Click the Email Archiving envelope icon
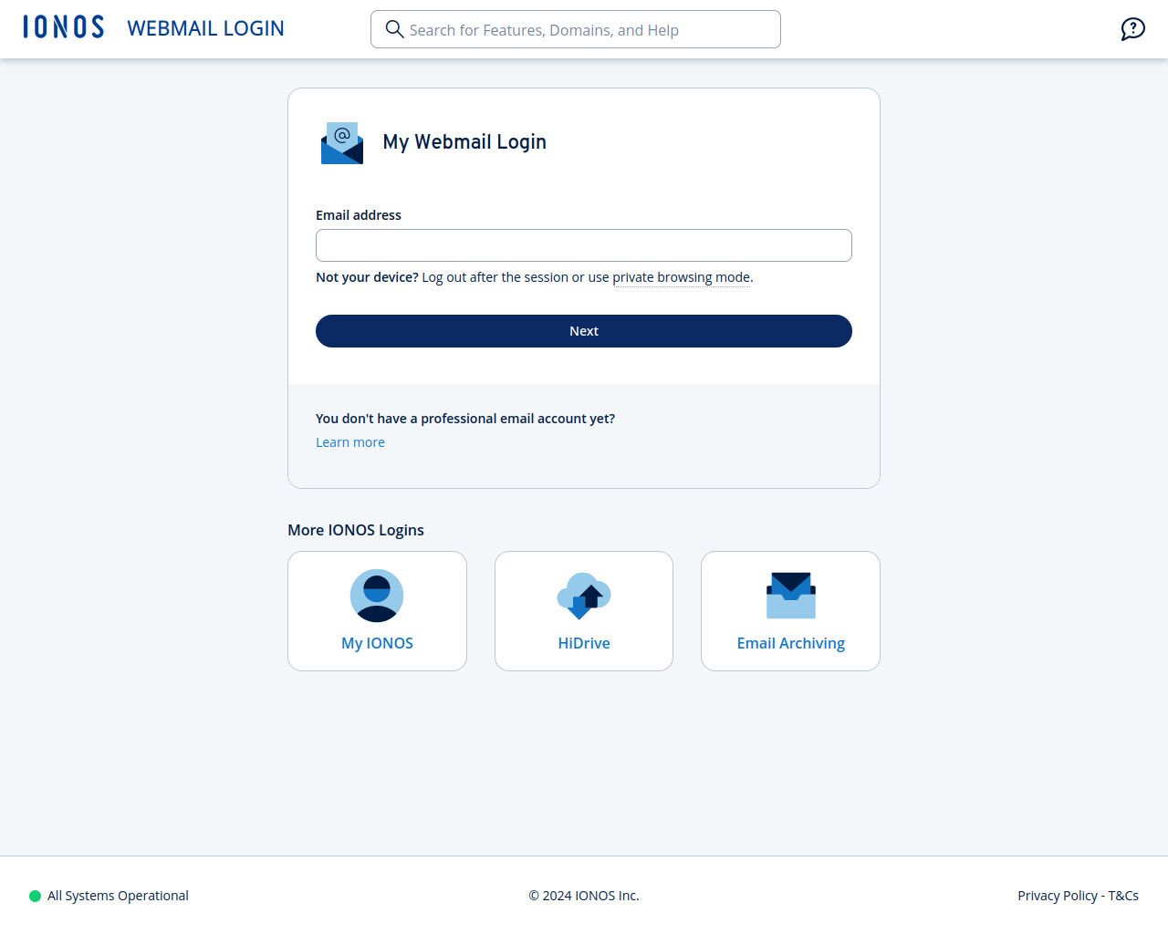The image size is (1168, 934). pos(791,596)
